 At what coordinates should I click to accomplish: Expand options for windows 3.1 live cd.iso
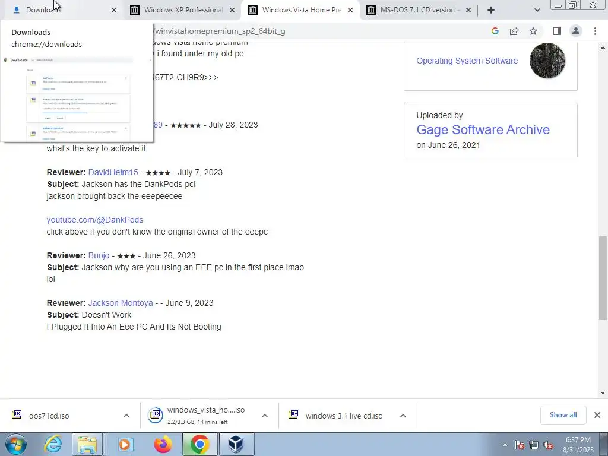[403, 416]
